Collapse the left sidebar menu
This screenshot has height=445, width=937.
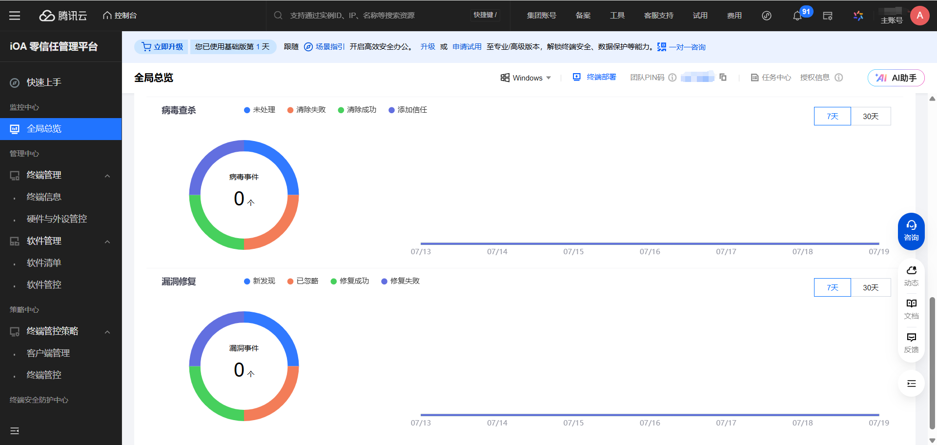[15, 431]
